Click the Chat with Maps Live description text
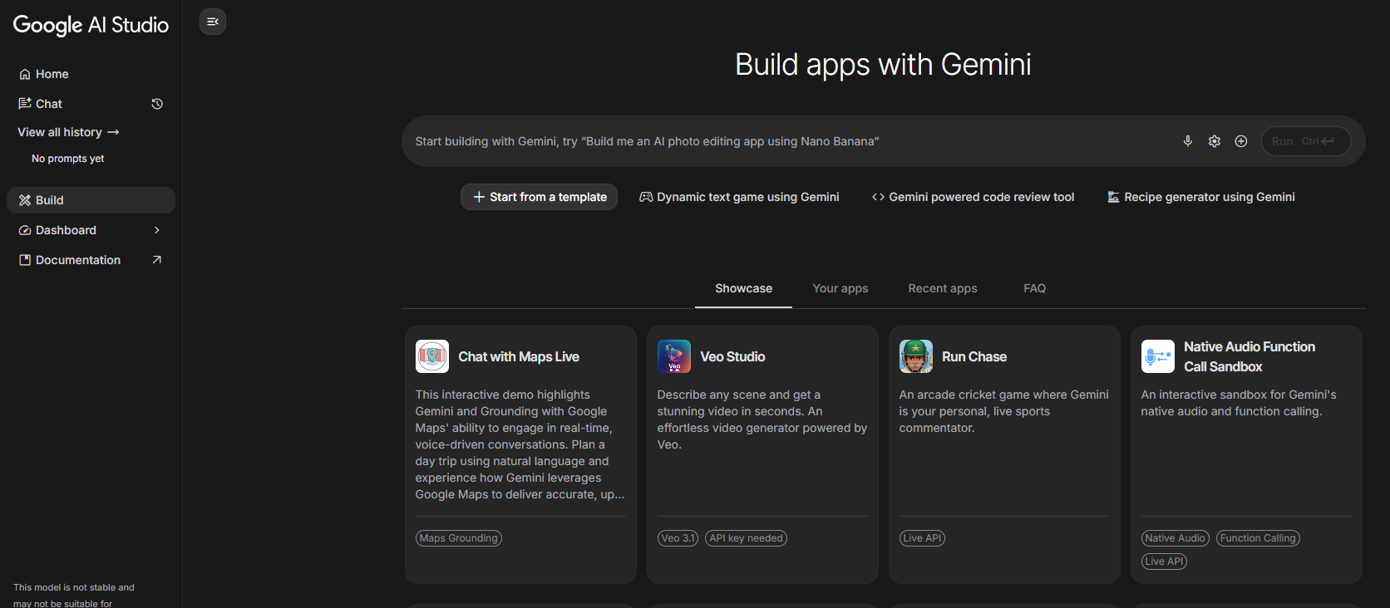 coord(520,444)
